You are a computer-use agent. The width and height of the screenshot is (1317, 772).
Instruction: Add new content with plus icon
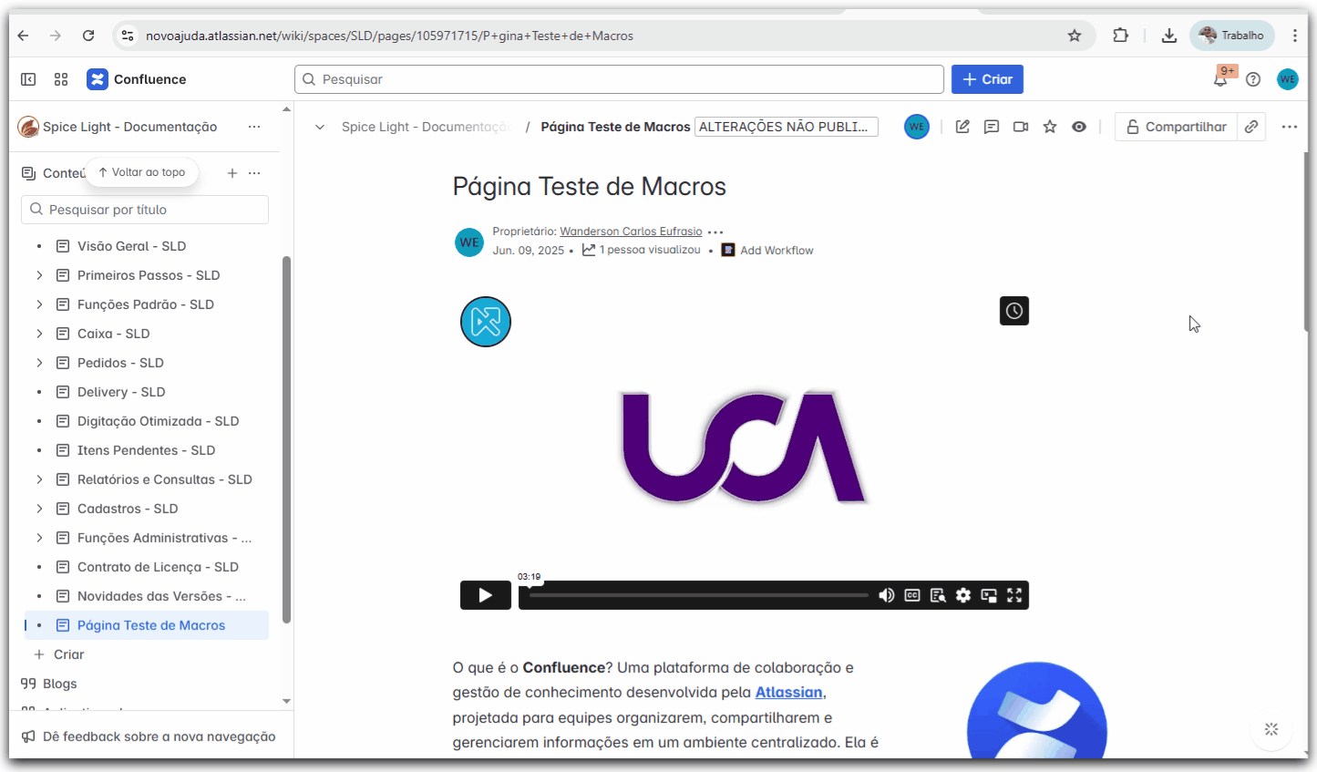pyautogui.click(x=232, y=173)
